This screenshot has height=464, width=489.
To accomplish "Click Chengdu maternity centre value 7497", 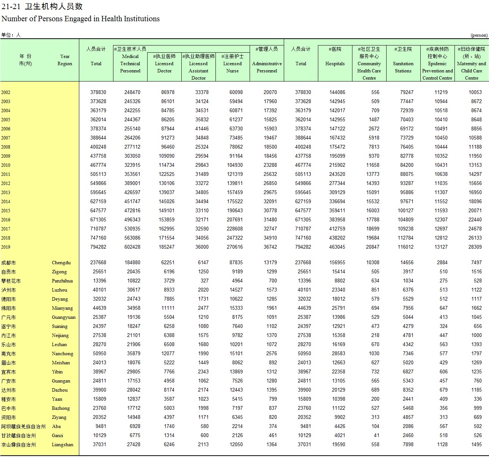I will pos(476,262).
